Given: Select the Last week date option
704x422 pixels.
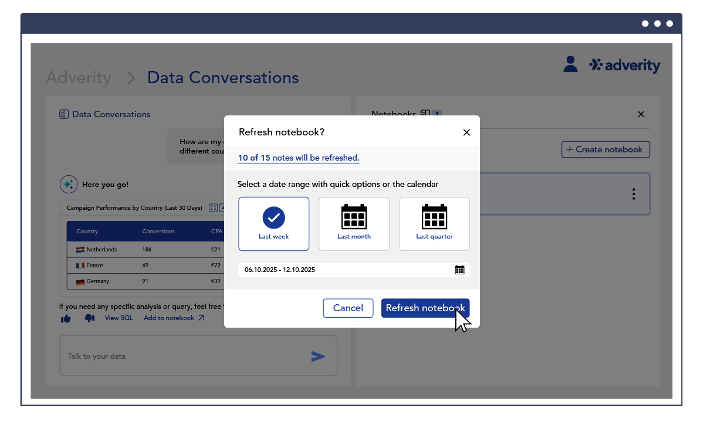Looking at the screenshot, I should tap(273, 224).
